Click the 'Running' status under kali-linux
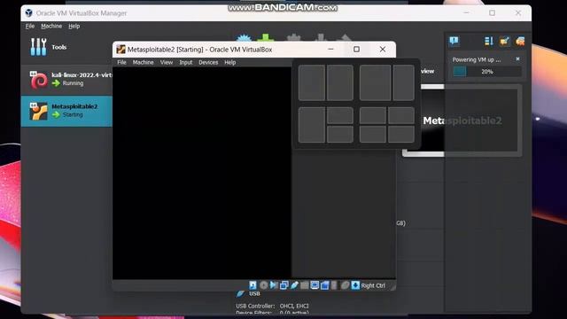 (73, 83)
